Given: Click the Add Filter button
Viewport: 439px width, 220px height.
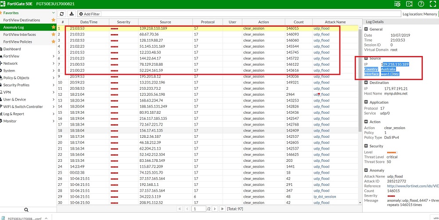Looking at the screenshot, I should point(89,14).
